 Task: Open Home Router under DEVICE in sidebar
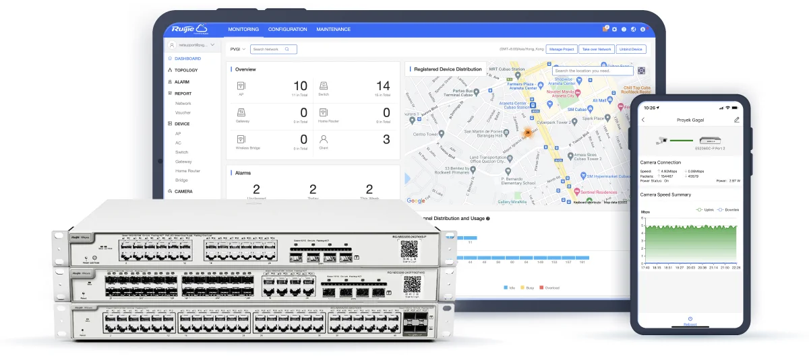click(x=187, y=171)
